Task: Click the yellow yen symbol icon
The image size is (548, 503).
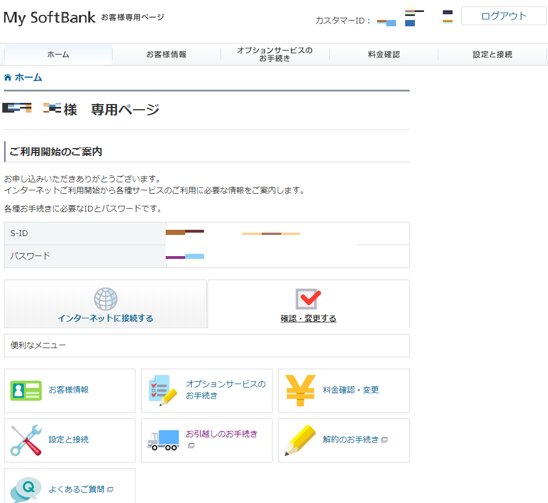Action: pyautogui.click(x=300, y=390)
